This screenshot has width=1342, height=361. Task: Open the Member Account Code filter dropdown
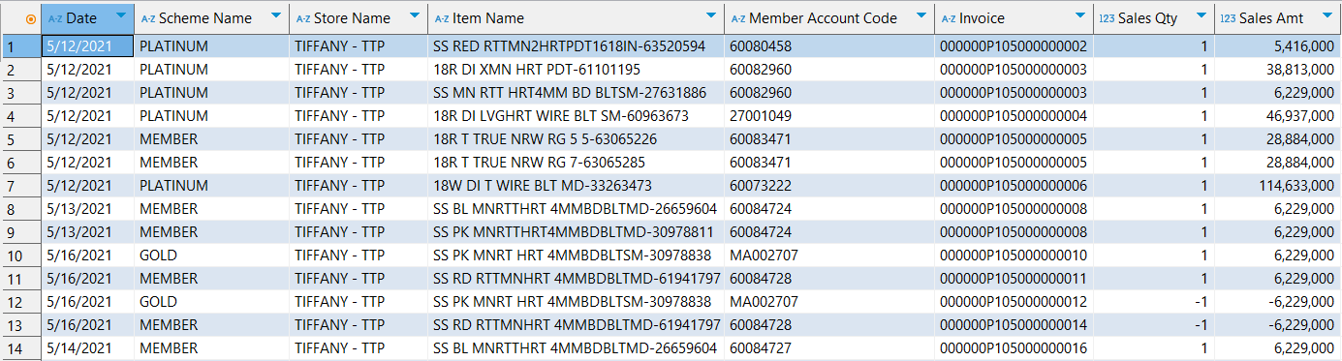pos(921,16)
